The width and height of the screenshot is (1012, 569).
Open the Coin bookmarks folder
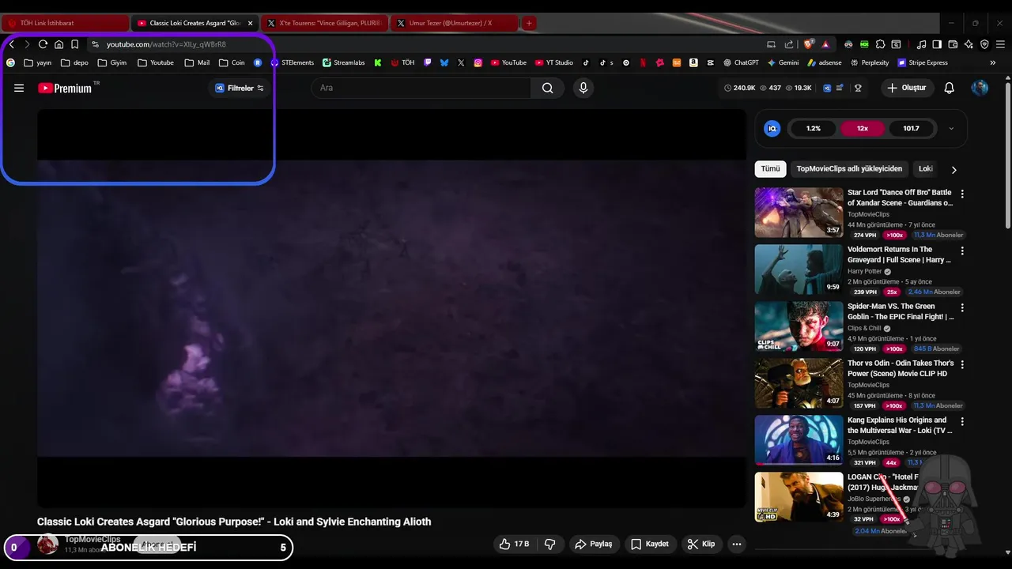pos(232,62)
